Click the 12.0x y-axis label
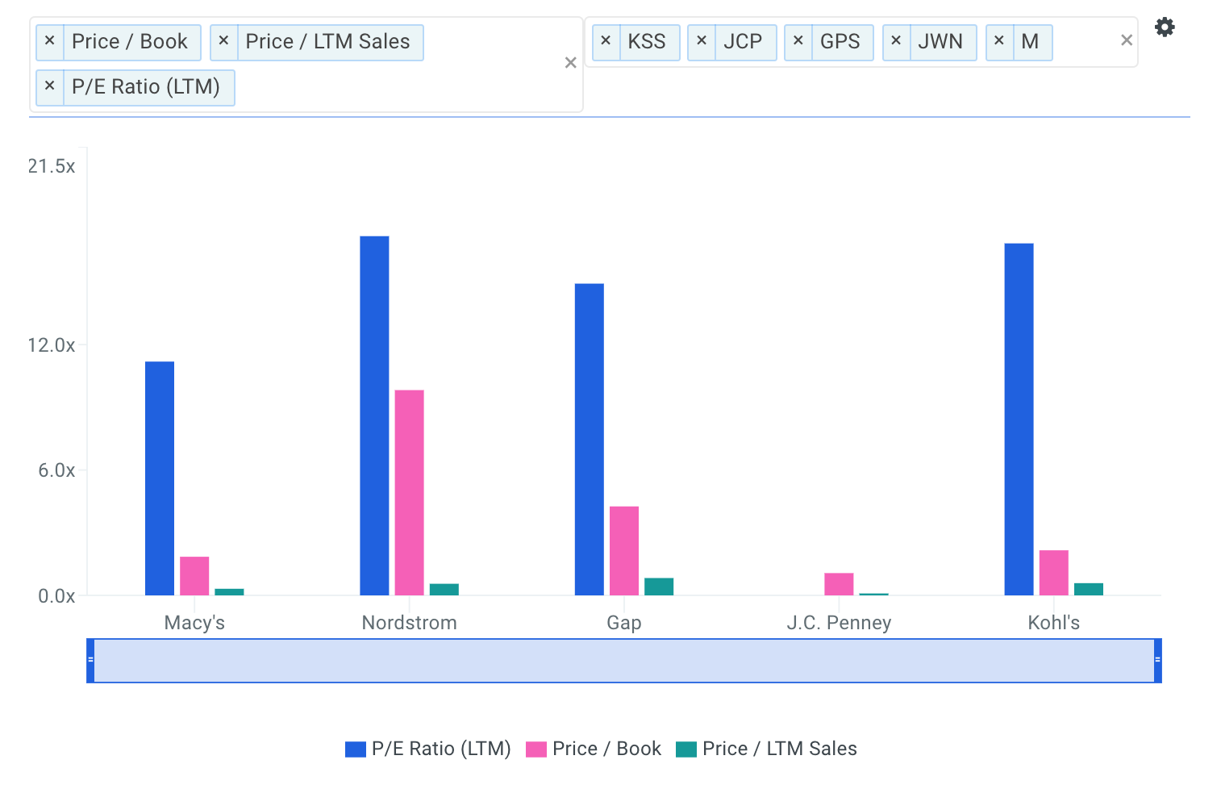This screenshot has height=789, width=1221. pos(52,345)
